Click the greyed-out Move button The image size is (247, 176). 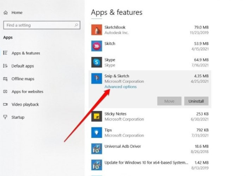(x=169, y=101)
